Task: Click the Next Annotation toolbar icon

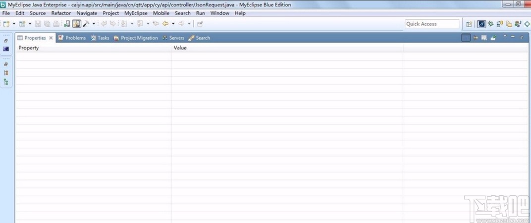Action: [x=124, y=24]
